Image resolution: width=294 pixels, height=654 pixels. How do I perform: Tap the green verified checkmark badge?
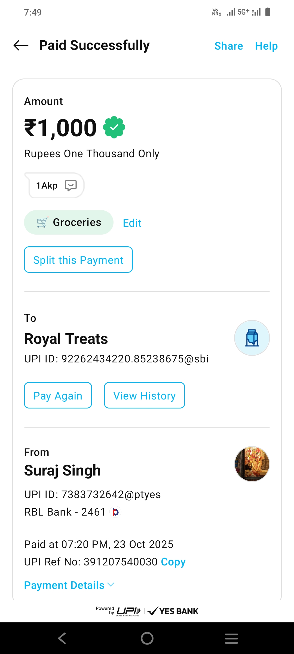(x=114, y=128)
